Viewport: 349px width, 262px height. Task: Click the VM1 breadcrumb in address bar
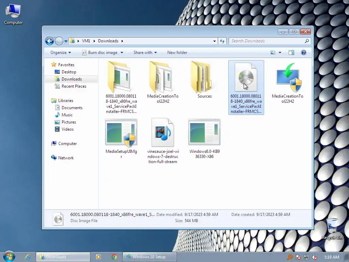pyautogui.click(x=86, y=41)
